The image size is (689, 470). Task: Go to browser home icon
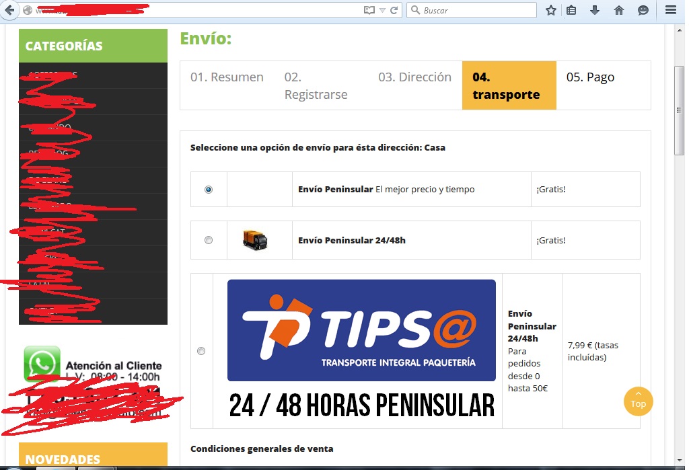pyautogui.click(x=619, y=10)
